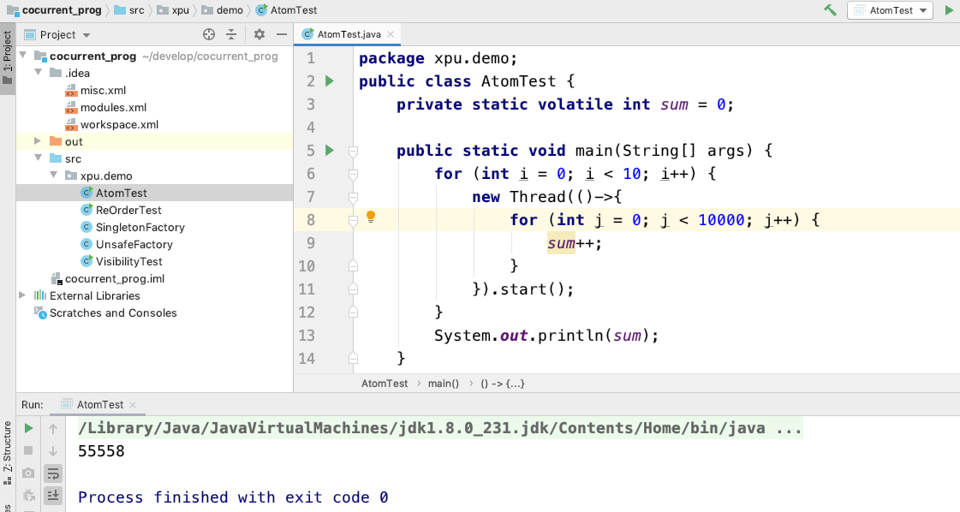Click the Build project hammer icon
The width and height of the screenshot is (960, 512).
point(830,10)
